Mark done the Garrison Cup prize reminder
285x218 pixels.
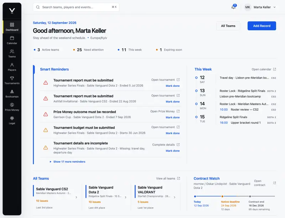(173, 117)
